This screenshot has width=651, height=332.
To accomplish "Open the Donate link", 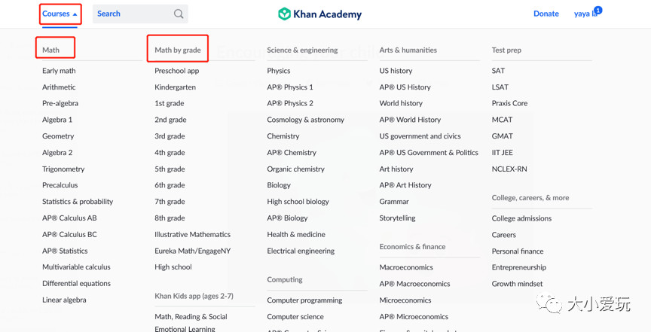I will click(546, 14).
